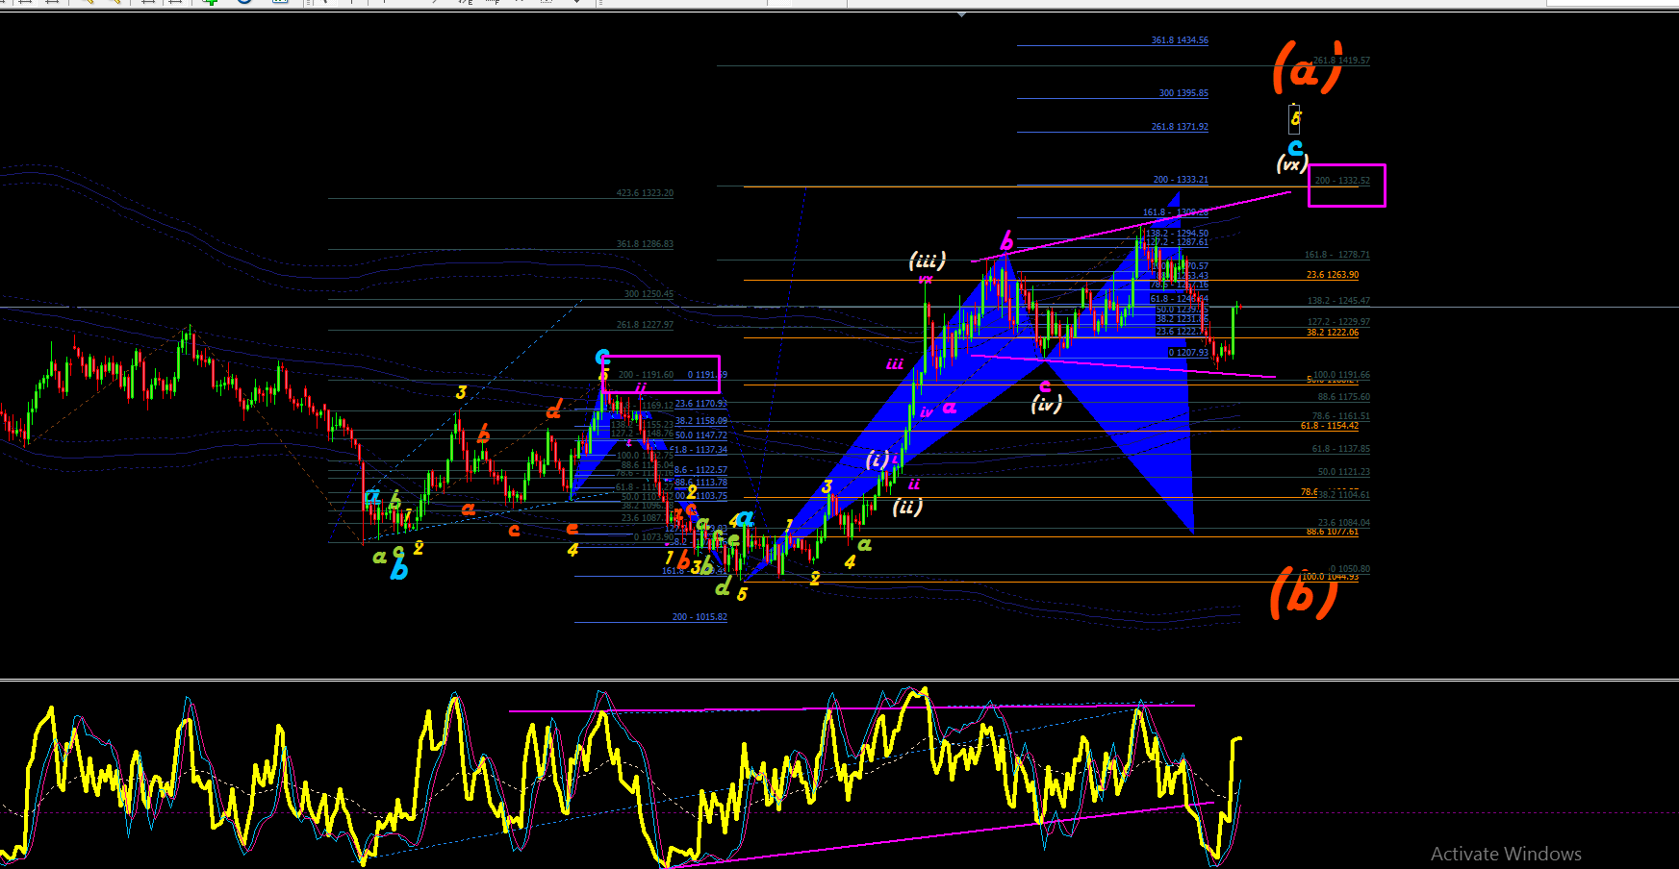Click the label 0 1207.93
This screenshot has width=1679, height=869.
1188,353
